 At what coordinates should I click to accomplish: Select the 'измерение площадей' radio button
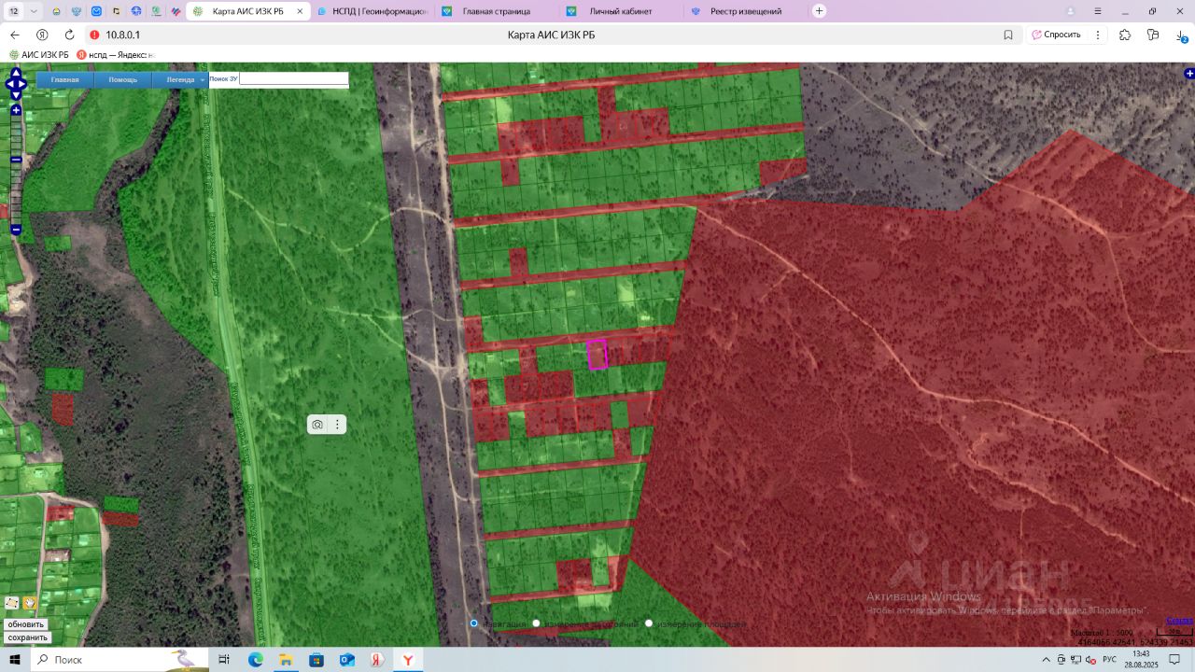click(649, 623)
